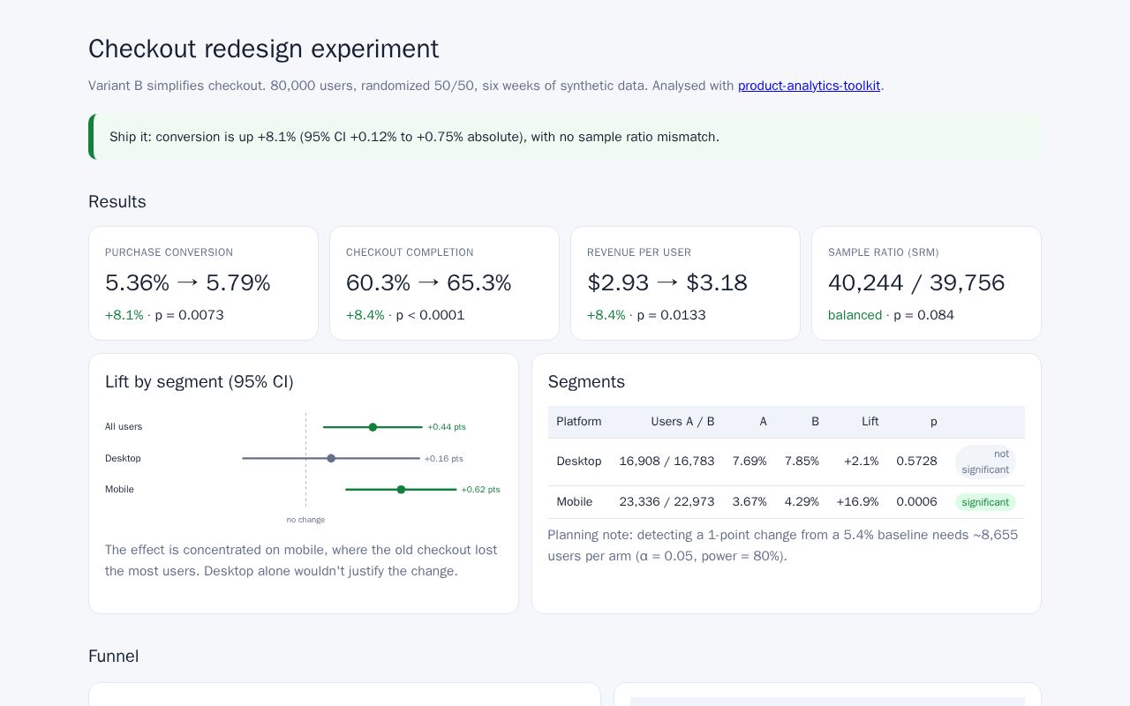Click the "REVENUE PER USER" card label
The height and width of the screenshot is (706, 1130).
pyautogui.click(x=639, y=252)
